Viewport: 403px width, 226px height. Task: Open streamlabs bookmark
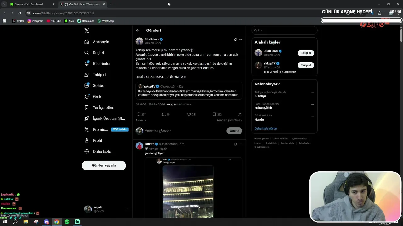(86, 21)
